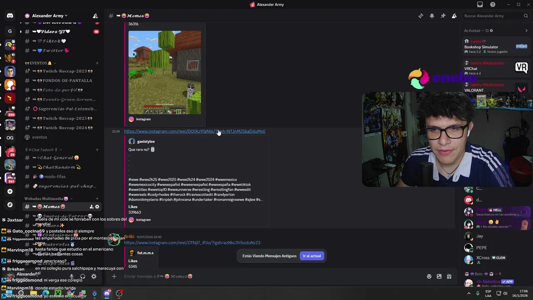Toggle headphones deafen in user panel

[x=82, y=276]
